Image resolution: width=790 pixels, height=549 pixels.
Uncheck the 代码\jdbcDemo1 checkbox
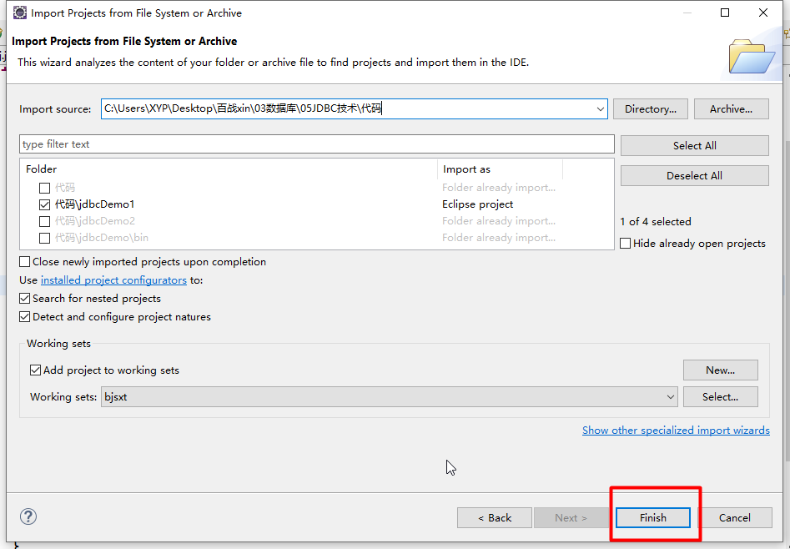coord(44,204)
